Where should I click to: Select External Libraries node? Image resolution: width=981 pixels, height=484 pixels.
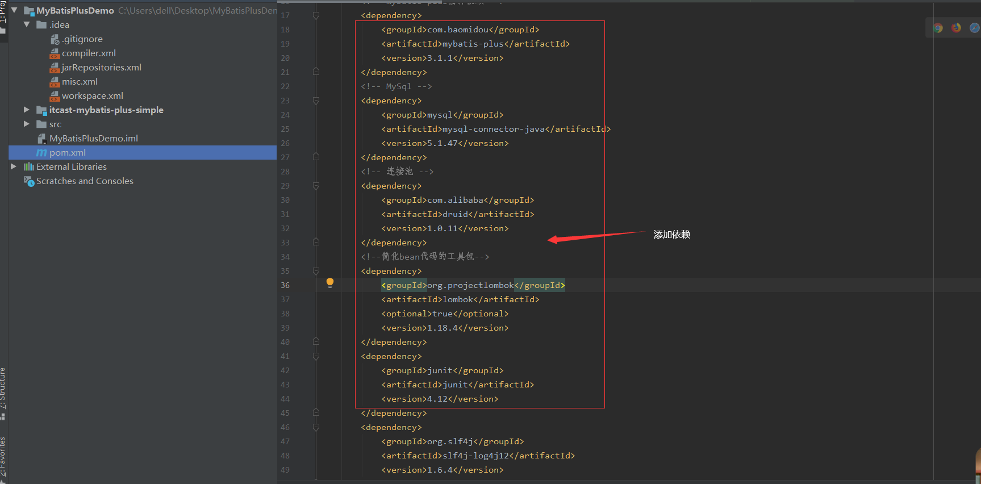(x=72, y=166)
